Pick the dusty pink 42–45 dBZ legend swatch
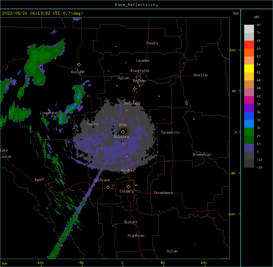 coord(249,92)
